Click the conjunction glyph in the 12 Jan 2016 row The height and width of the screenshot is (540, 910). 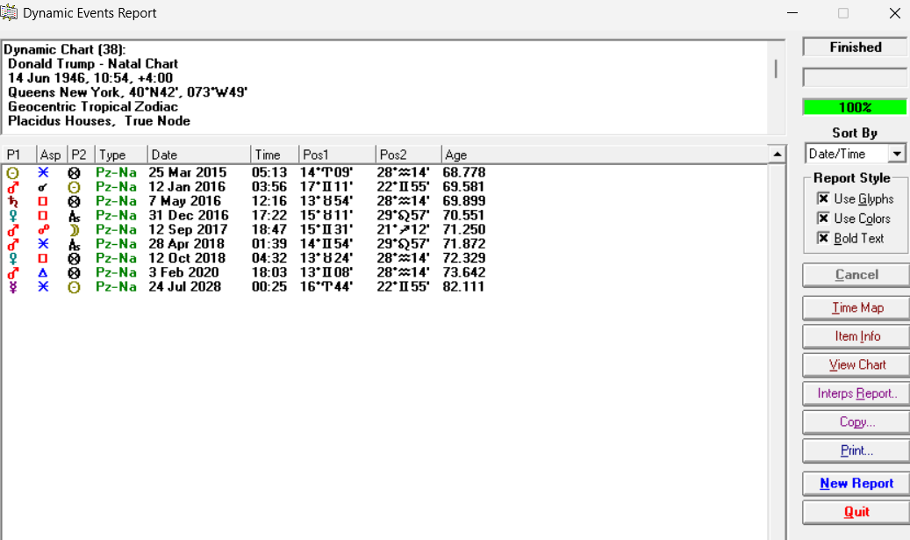[42, 188]
